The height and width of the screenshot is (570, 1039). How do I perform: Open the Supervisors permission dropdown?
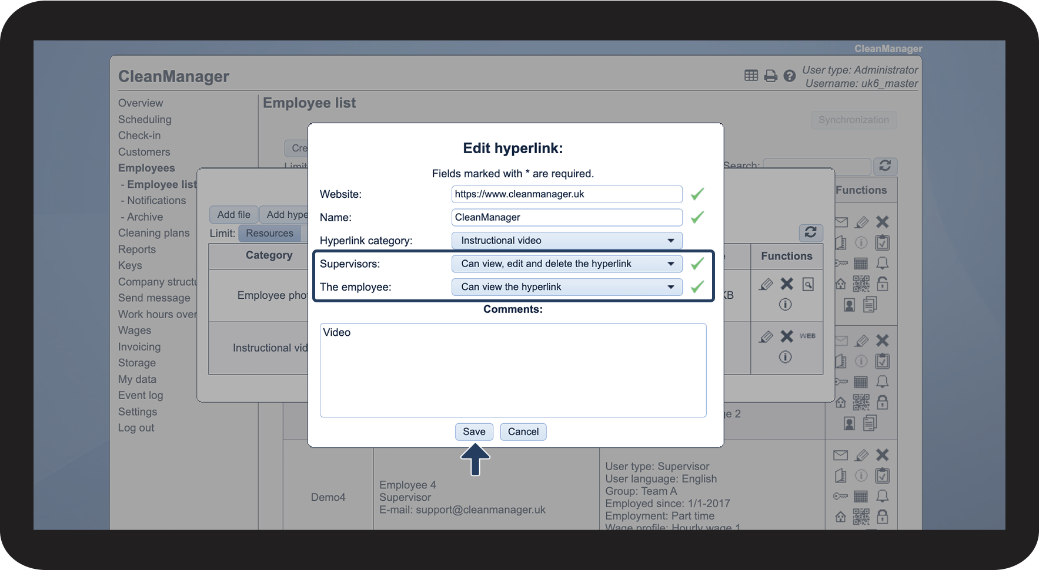click(x=567, y=264)
